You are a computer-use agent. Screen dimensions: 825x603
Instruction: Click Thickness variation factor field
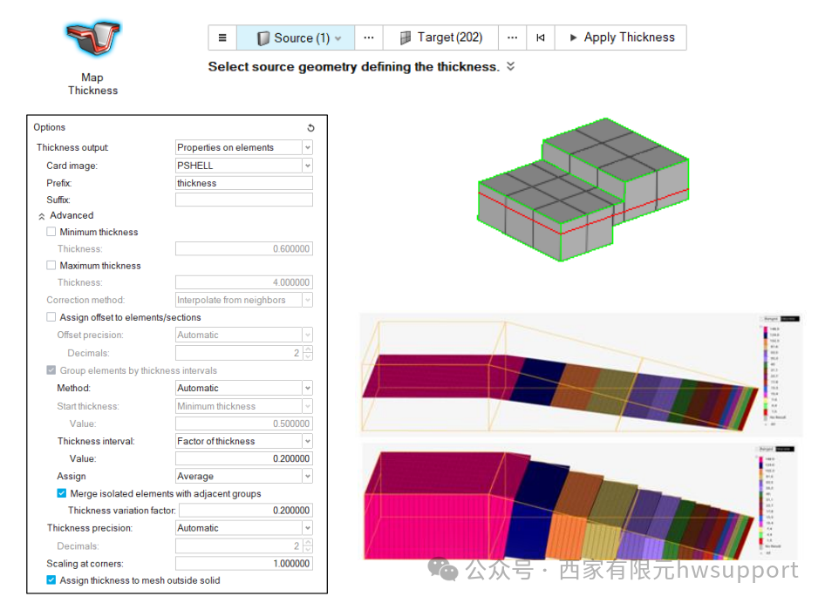246,510
